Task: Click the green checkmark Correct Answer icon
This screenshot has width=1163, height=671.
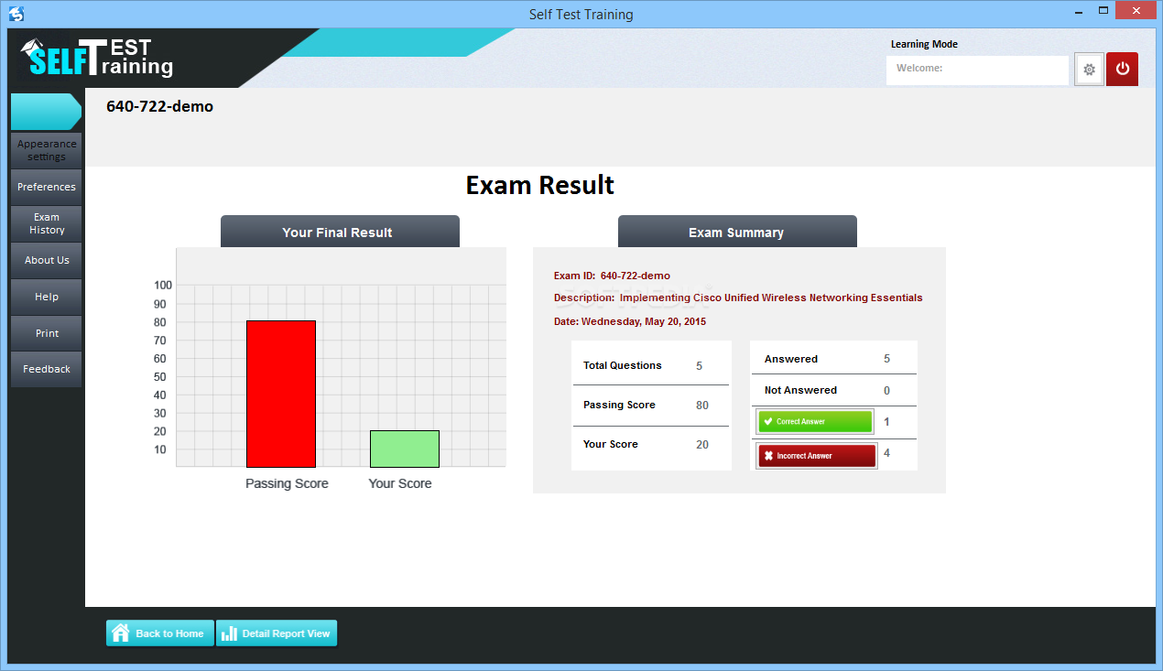Action: click(x=768, y=422)
